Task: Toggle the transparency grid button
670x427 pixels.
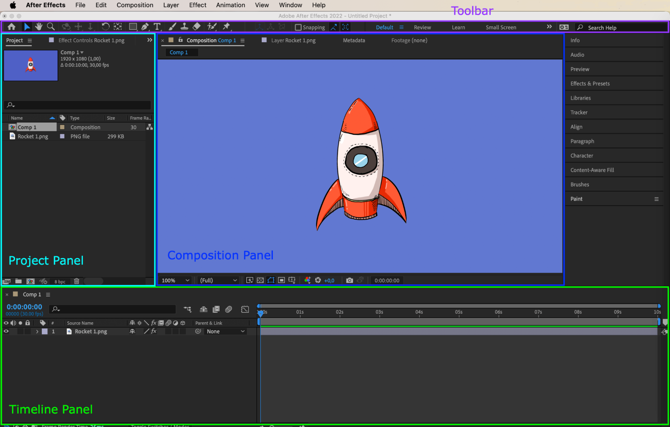Action: (x=260, y=280)
